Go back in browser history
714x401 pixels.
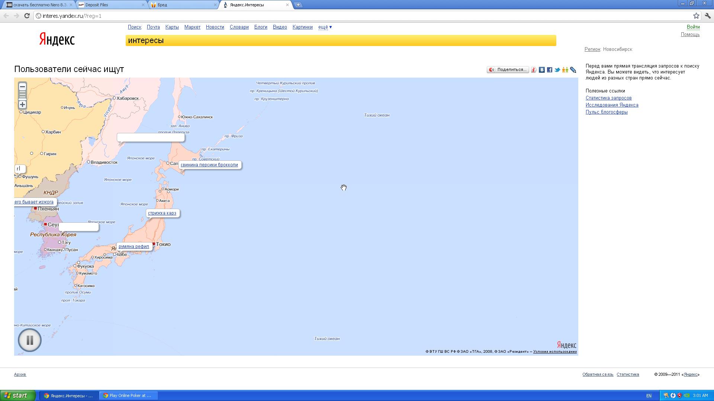[6, 16]
